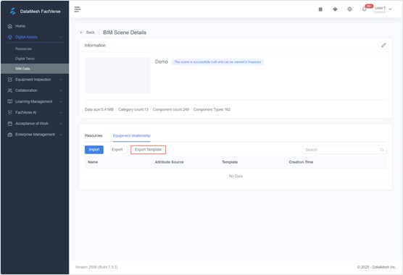Click the first header icon beside user menu
Image resolution: width=403 pixels, height=275 pixels.
[320, 9]
